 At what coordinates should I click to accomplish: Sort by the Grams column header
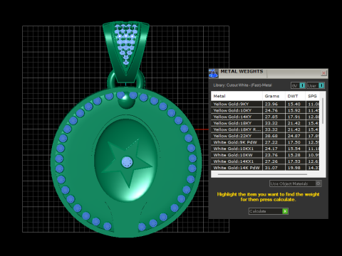point(274,96)
